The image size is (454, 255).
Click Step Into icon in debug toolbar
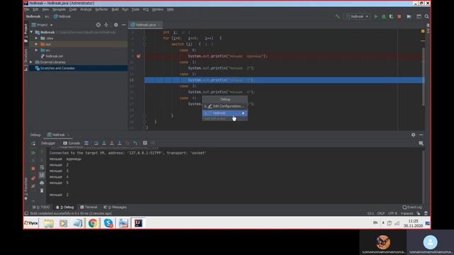pos(104,143)
